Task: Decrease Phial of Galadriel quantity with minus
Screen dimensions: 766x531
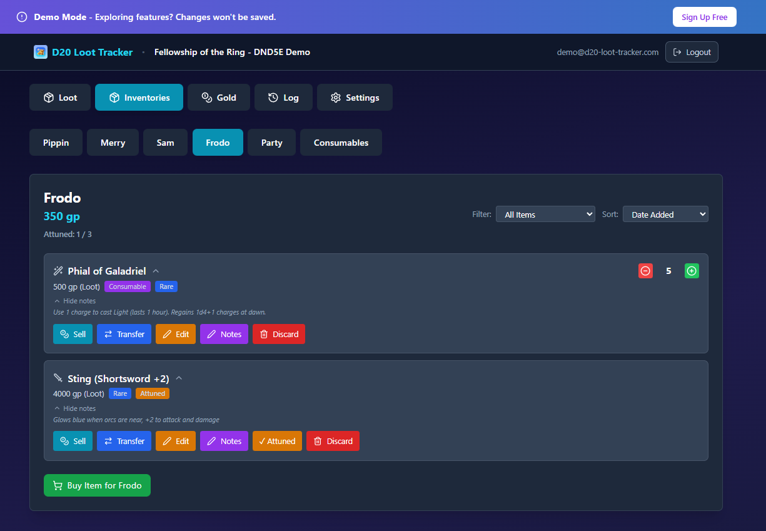Action: 645,271
